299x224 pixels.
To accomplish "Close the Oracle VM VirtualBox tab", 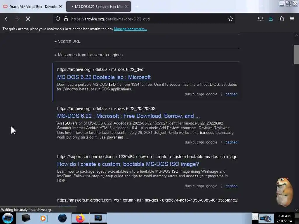I will (60, 6).
